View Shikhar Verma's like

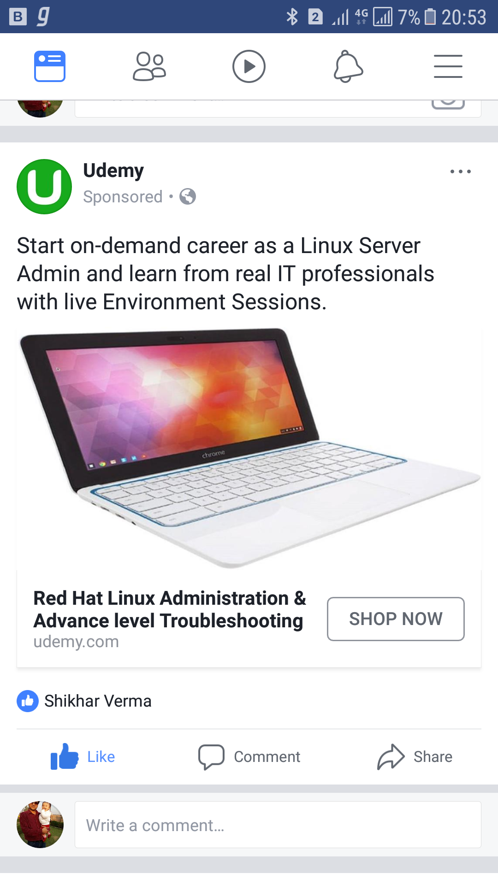[x=98, y=701]
